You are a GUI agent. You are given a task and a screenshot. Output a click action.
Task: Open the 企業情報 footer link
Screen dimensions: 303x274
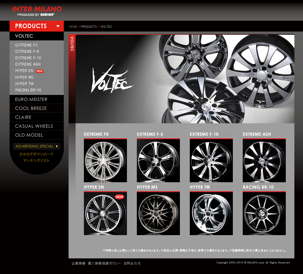78,263
